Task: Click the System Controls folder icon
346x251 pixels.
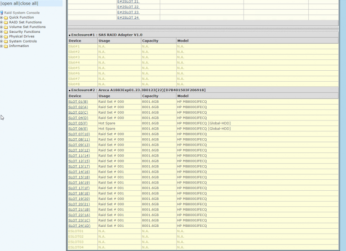Action: pyautogui.click(x=6, y=42)
